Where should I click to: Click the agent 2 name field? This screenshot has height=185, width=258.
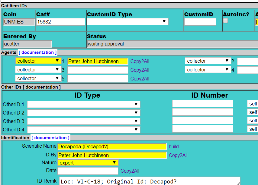tap(248, 61)
